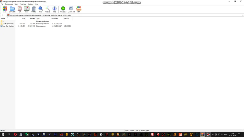The height and width of the screenshot is (137, 244).
Task: Select the Fonts (Recomm... folder
Action: point(8,24)
